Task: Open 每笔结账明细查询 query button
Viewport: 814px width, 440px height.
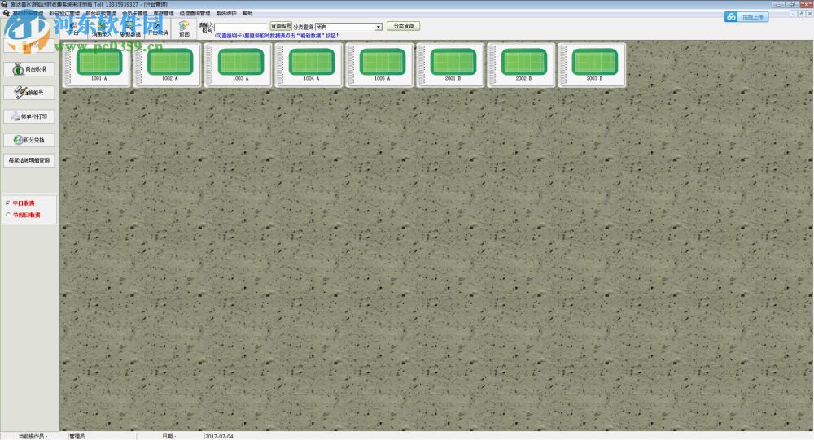Action: (x=29, y=160)
